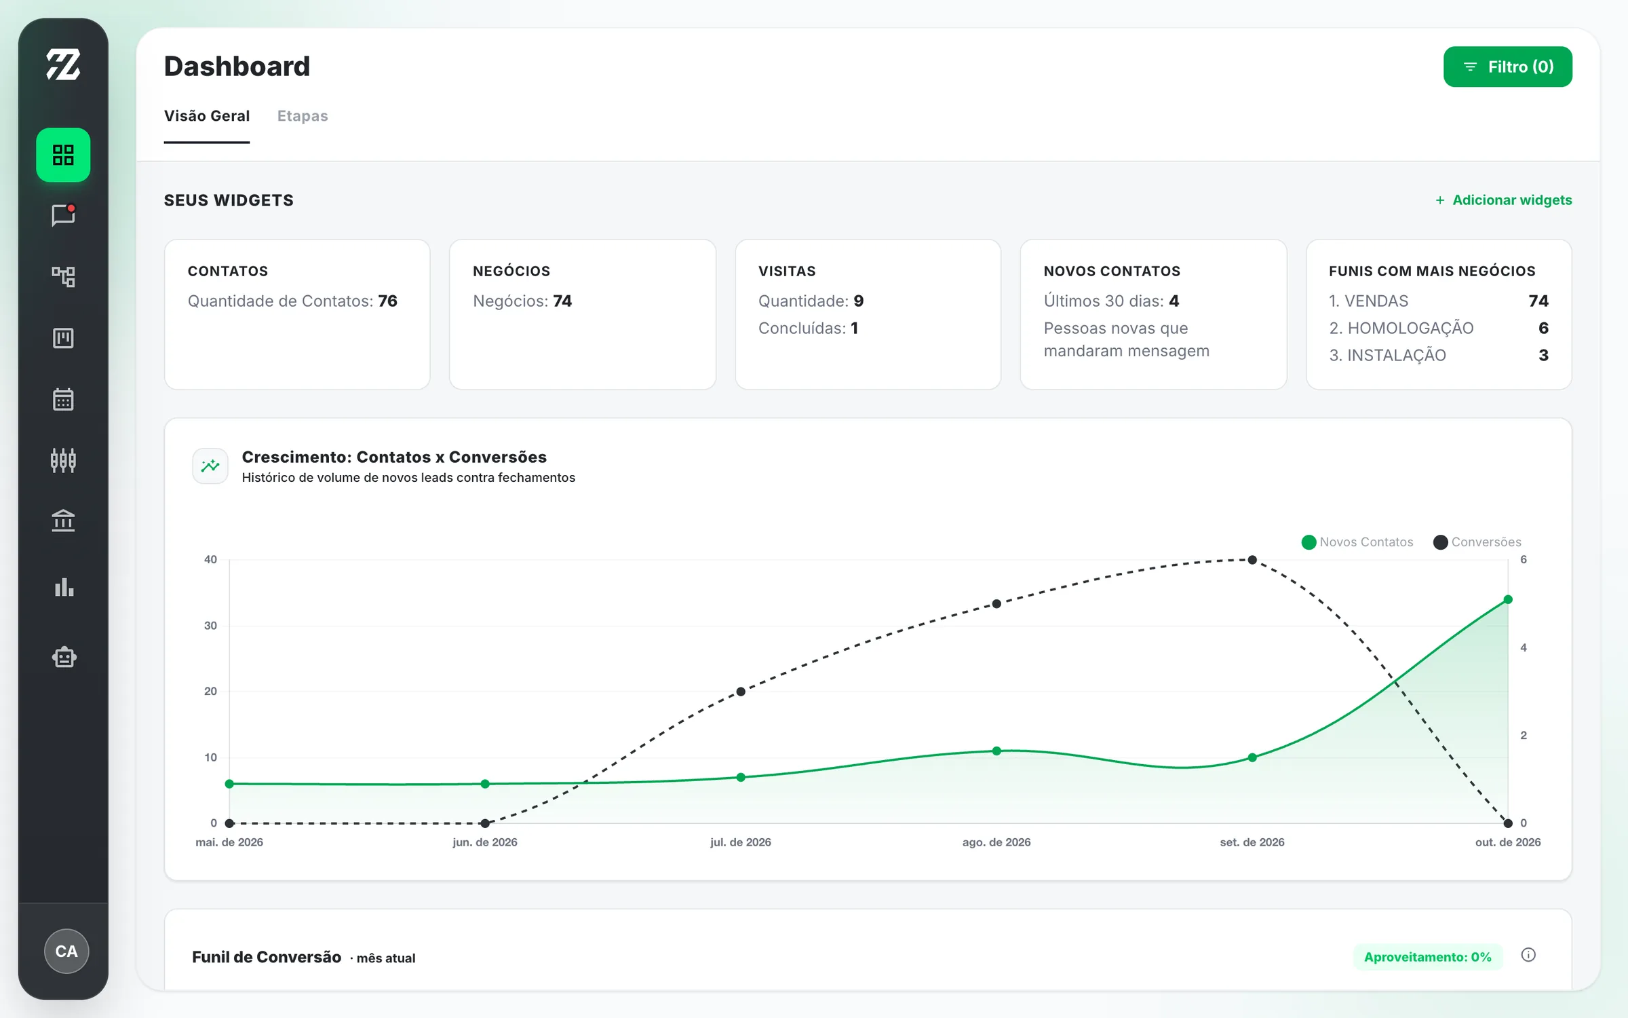Open the sliders settings icon in sidebar

click(x=63, y=460)
